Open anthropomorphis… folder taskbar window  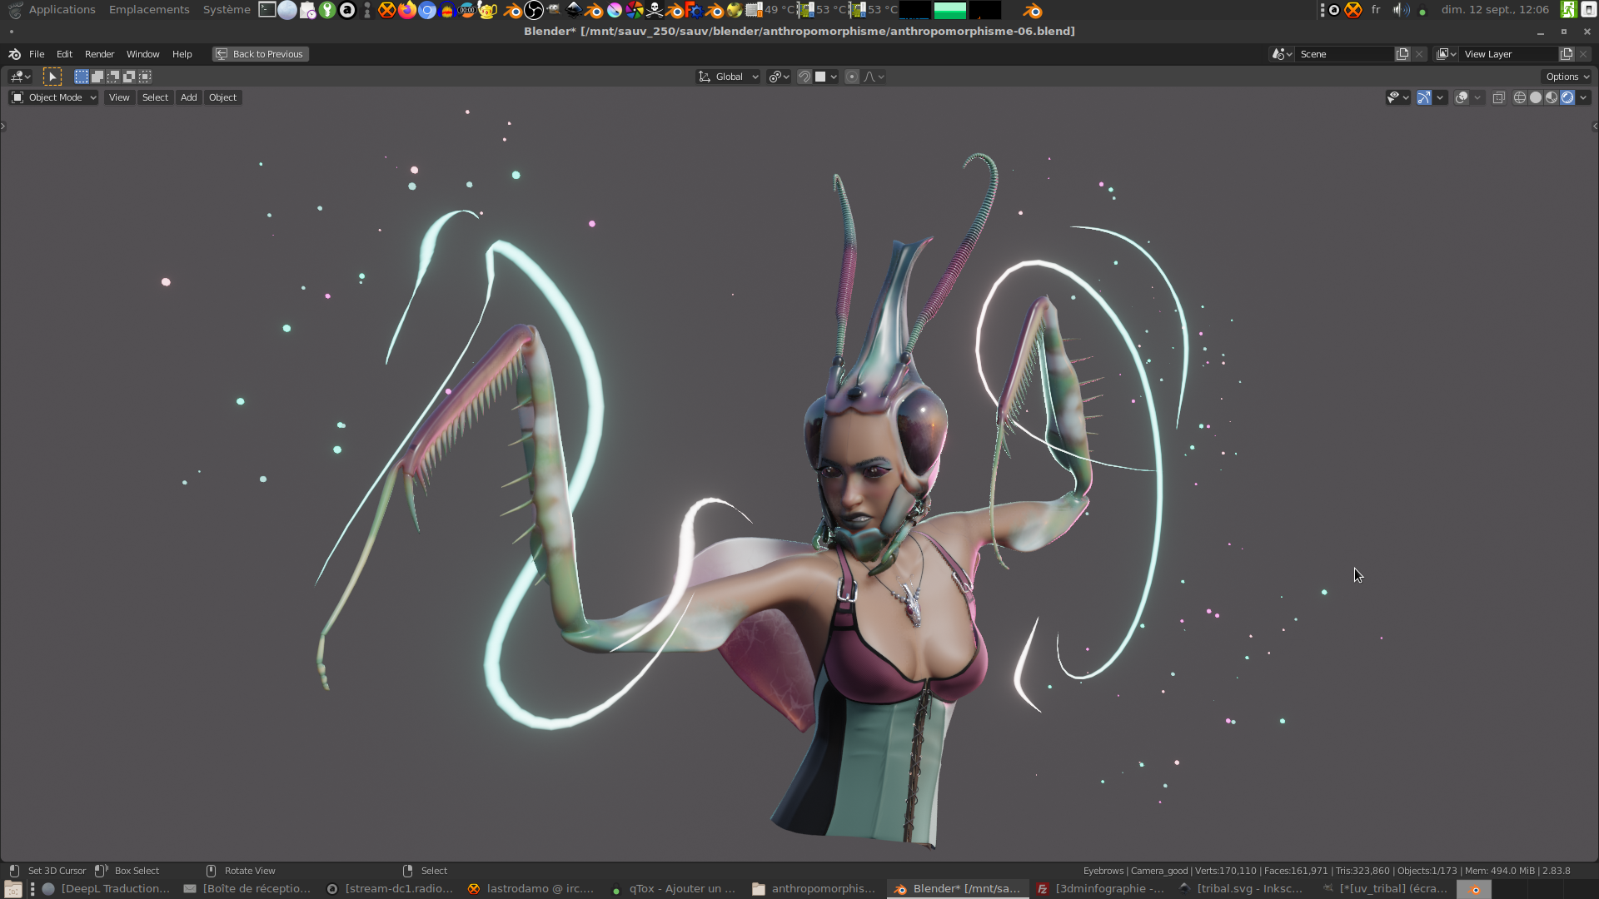pos(814,889)
